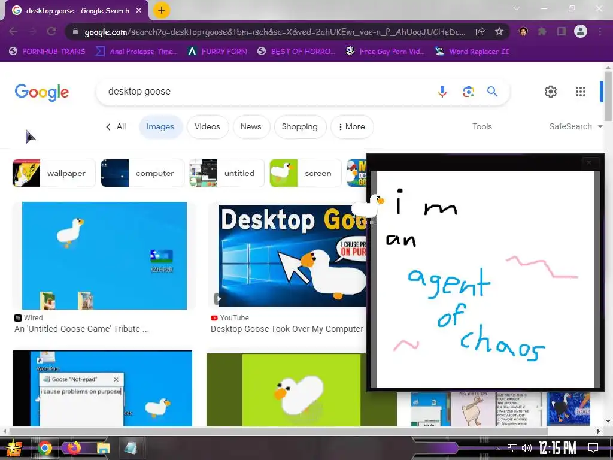613x460 pixels.
Task: Click the extension avatar icon beside the star
Action: pyautogui.click(x=523, y=31)
